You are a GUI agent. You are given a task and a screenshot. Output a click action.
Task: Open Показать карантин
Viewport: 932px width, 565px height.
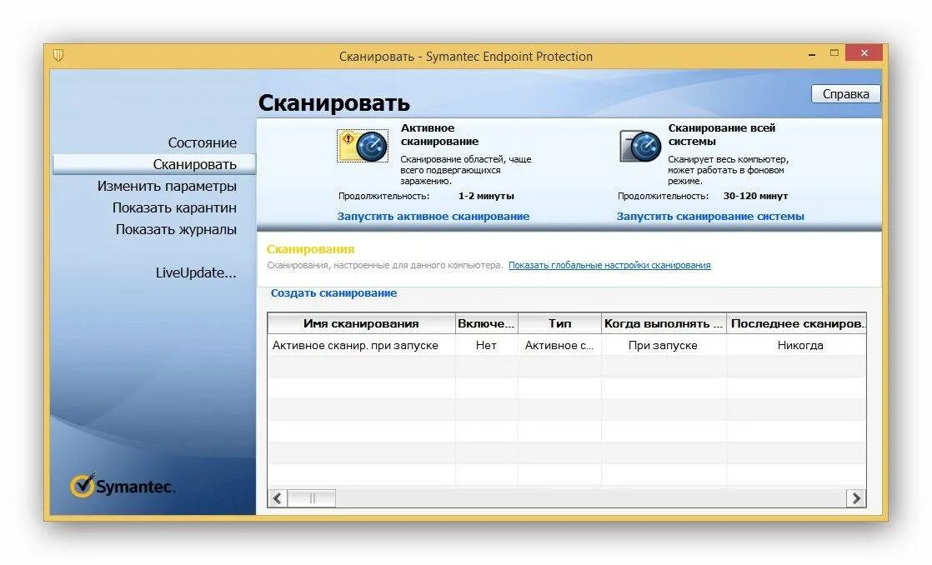click(x=175, y=207)
